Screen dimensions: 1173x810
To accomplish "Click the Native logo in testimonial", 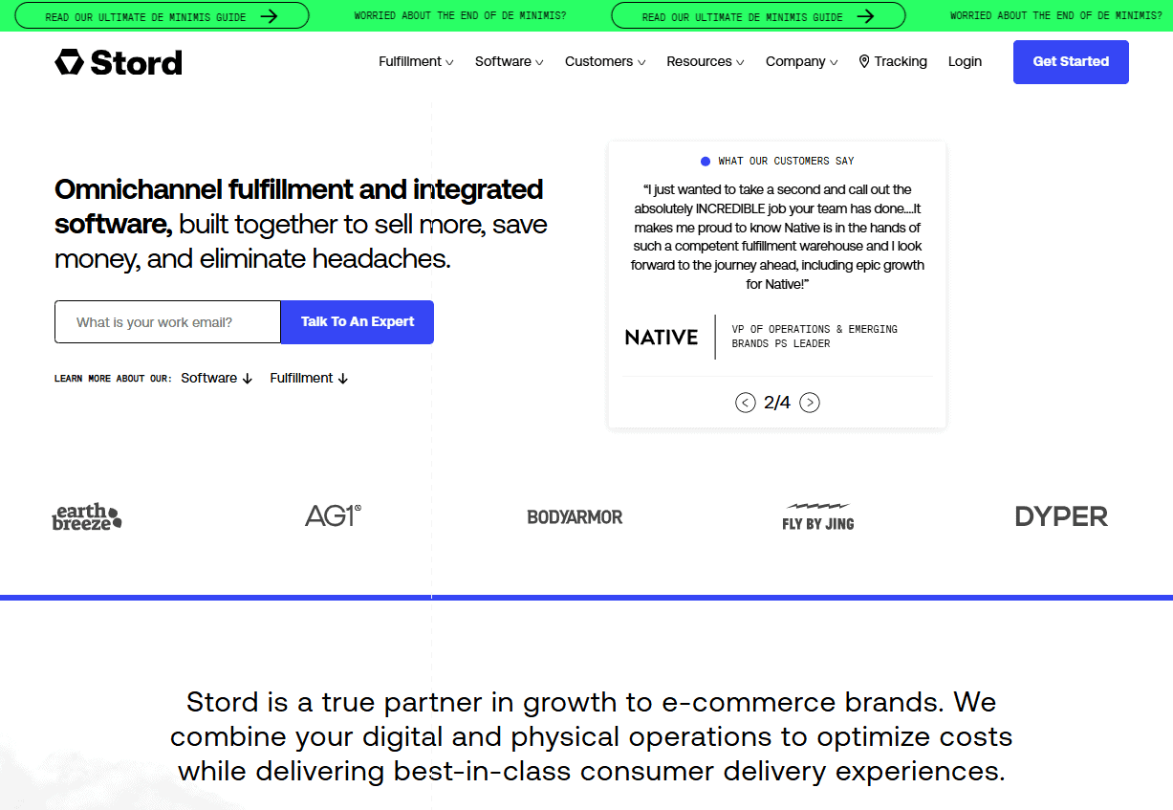I will point(662,337).
